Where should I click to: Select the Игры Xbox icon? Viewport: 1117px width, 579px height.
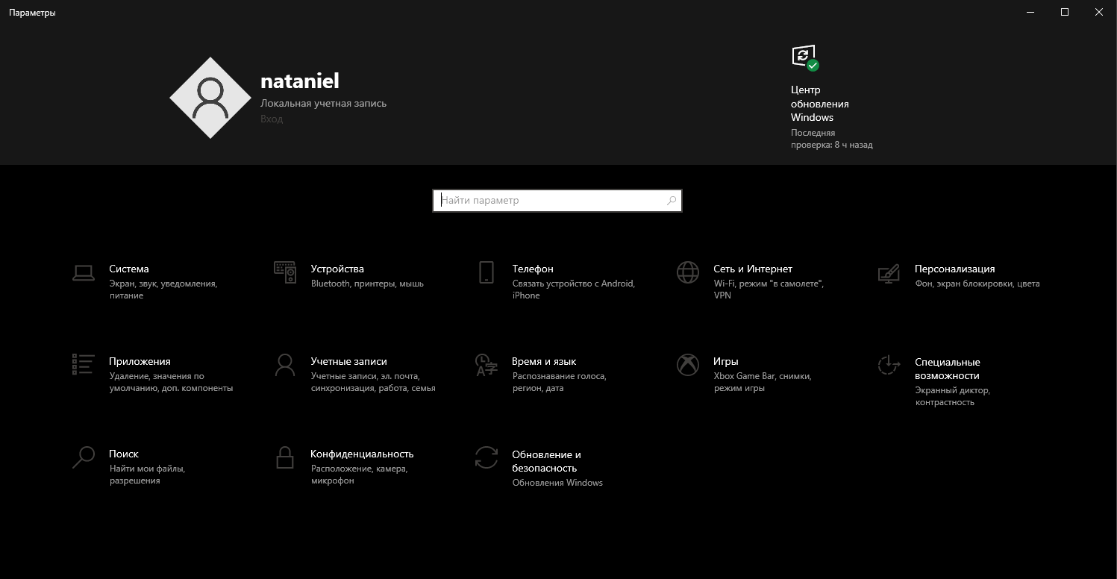point(688,365)
